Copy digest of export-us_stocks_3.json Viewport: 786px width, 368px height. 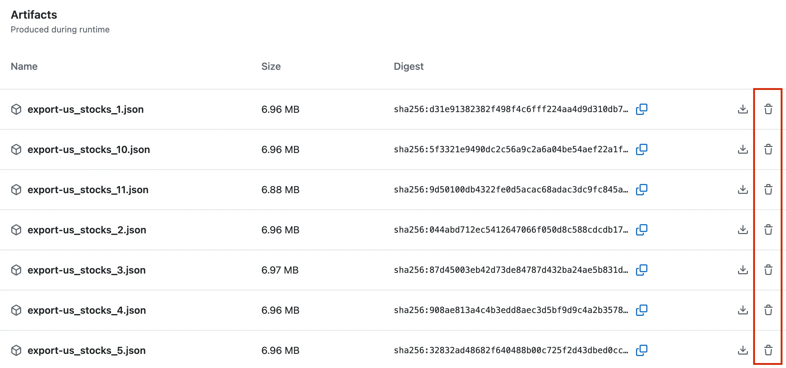coord(641,270)
